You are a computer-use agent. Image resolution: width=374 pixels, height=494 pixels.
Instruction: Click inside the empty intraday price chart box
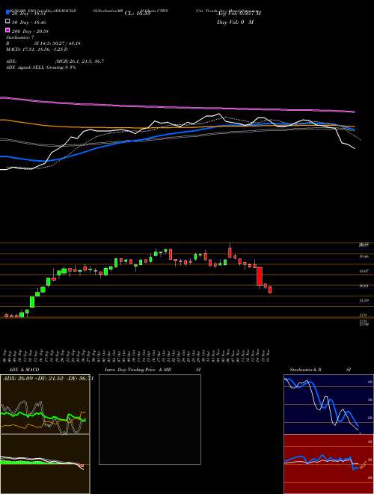pos(150,419)
